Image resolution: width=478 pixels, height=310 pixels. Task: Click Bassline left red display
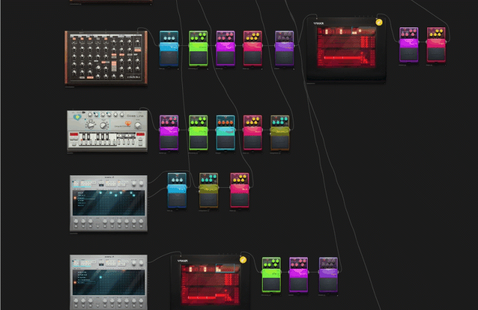(74, 134)
